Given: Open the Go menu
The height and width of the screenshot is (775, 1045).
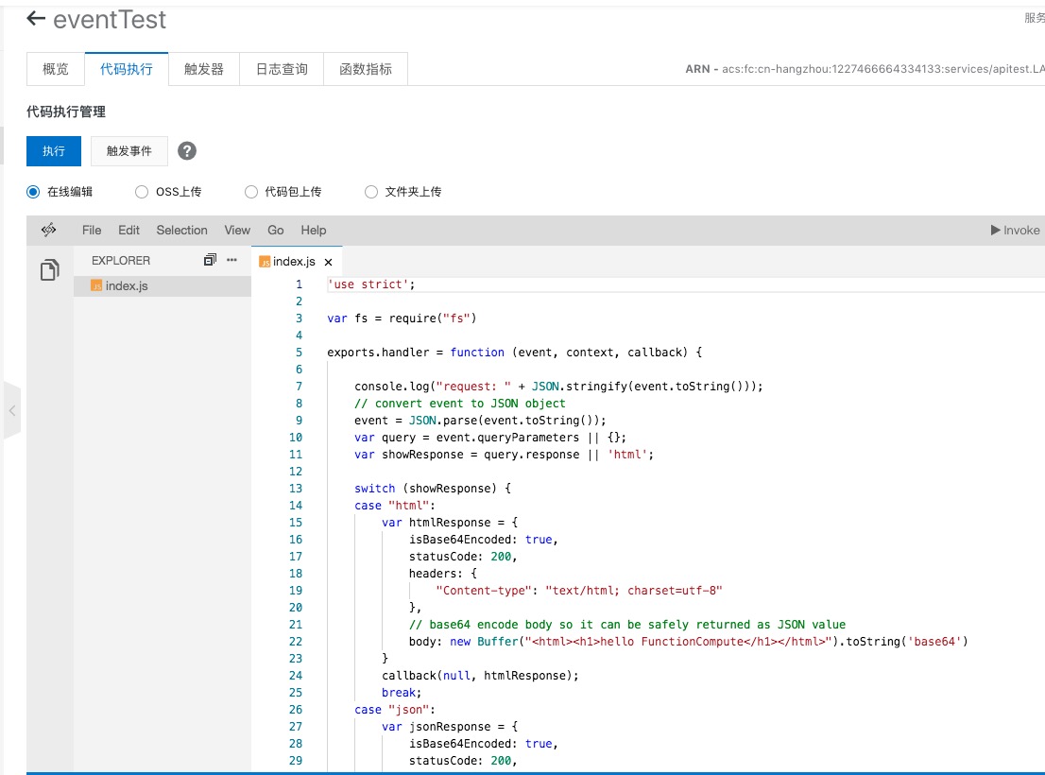Looking at the screenshot, I should point(276,230).
